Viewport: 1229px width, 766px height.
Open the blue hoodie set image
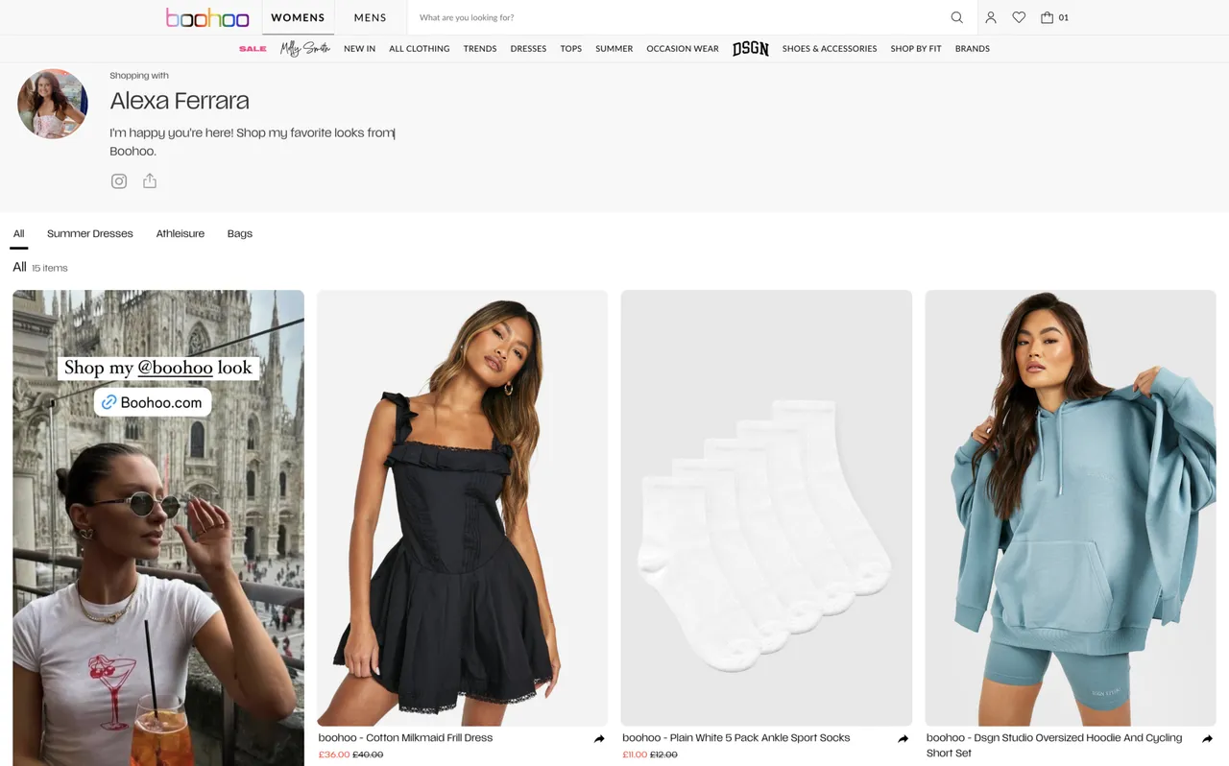(x=1071, y=508)
